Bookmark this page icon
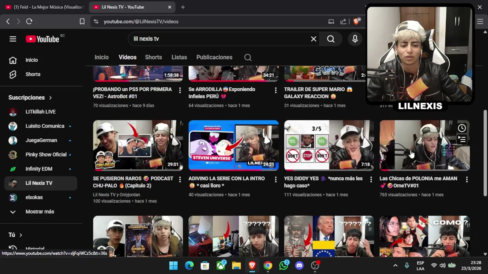The height and width of the screenshot is (274, 488). click(82, 22)
